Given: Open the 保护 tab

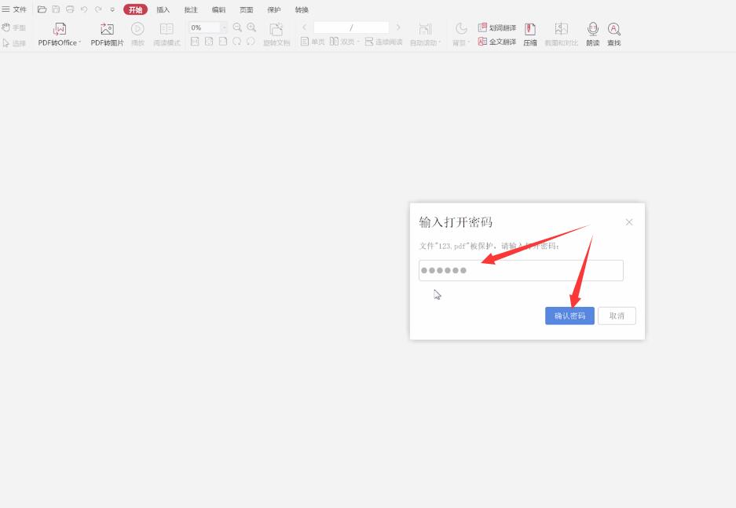Looking at the screenshot, I should click(x=274, y=10).
